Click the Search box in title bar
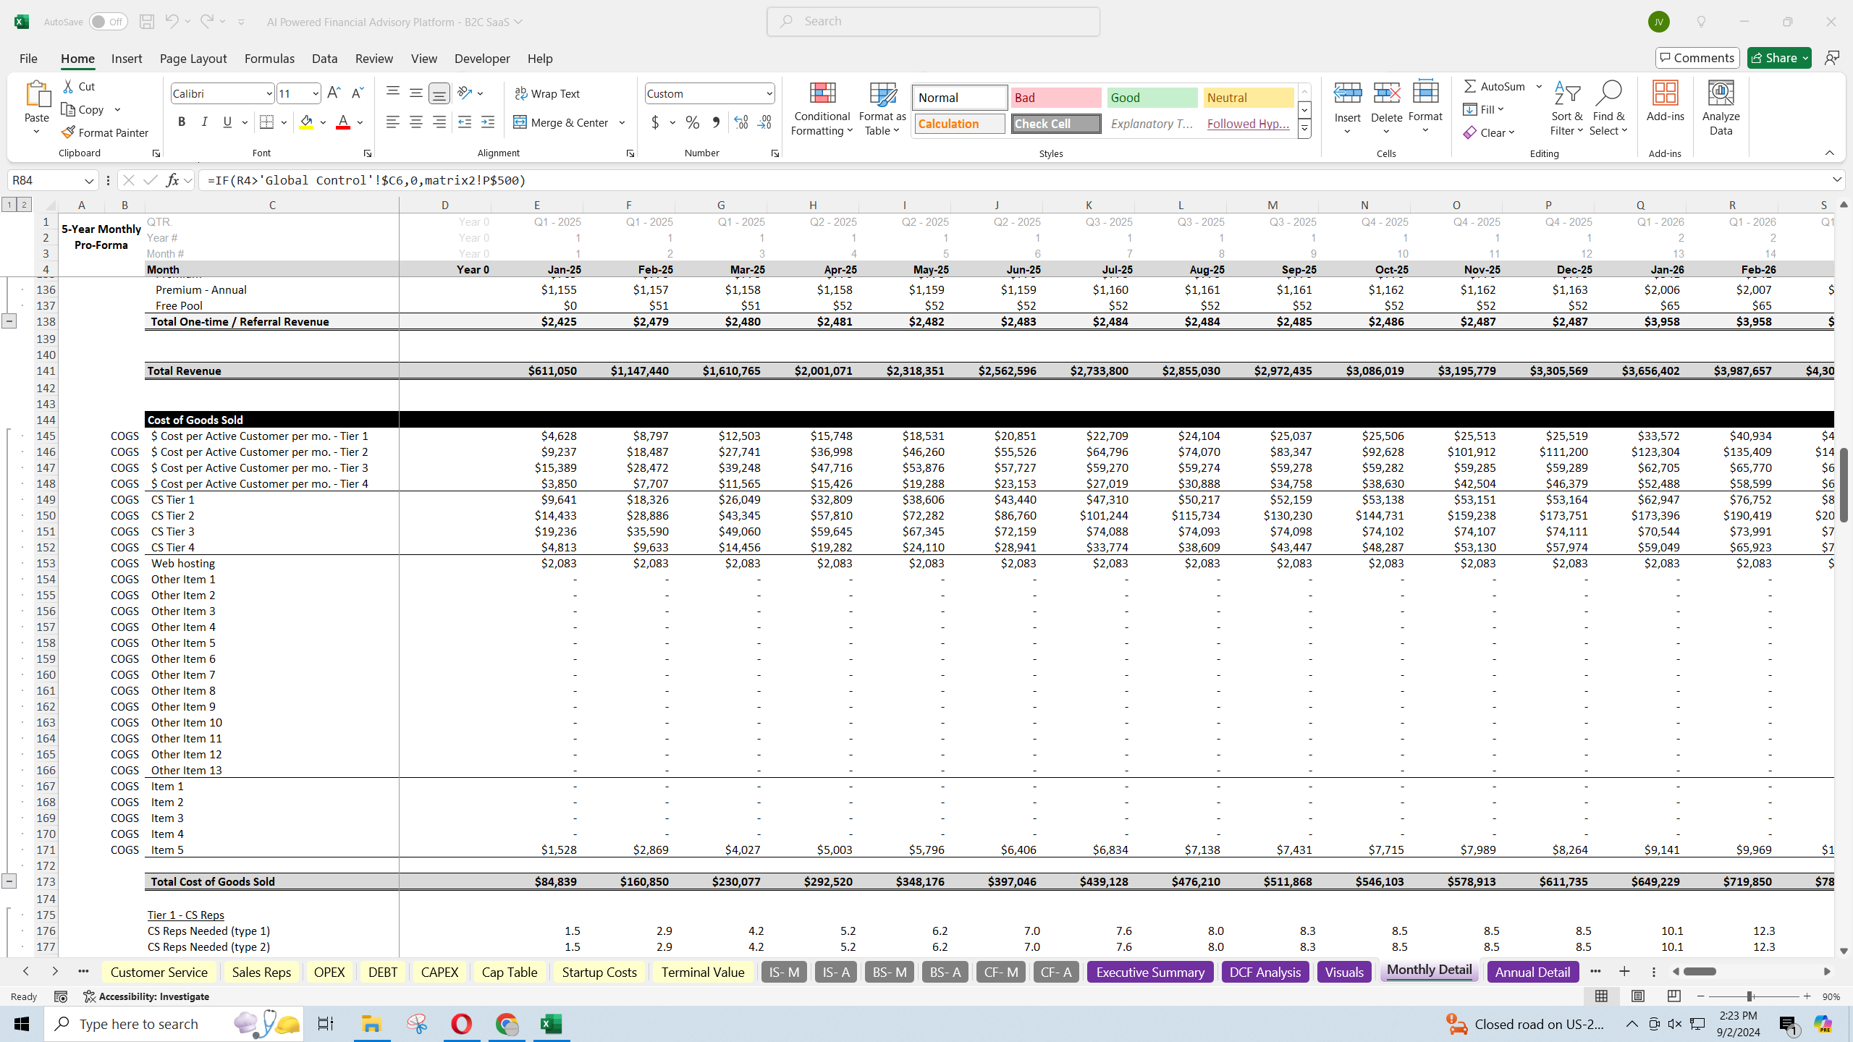 [933, 22]
